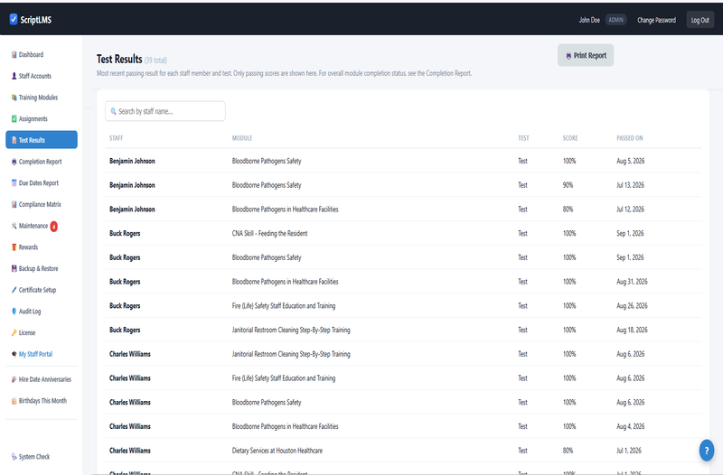Open Training Modules in sidebar
The height and width of the screenshot is (475, 723).
tap(42, 98)
